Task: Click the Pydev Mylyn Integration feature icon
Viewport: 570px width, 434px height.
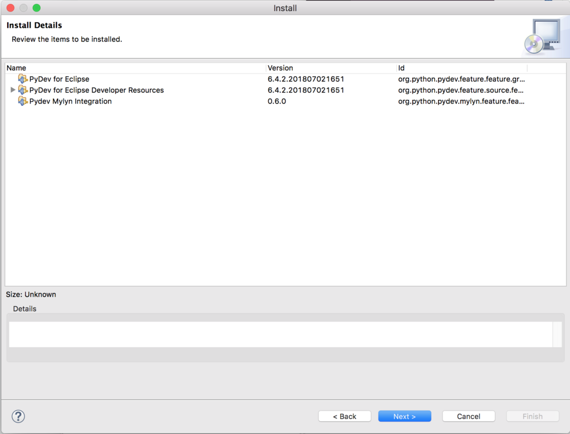Action: point(23,101)
